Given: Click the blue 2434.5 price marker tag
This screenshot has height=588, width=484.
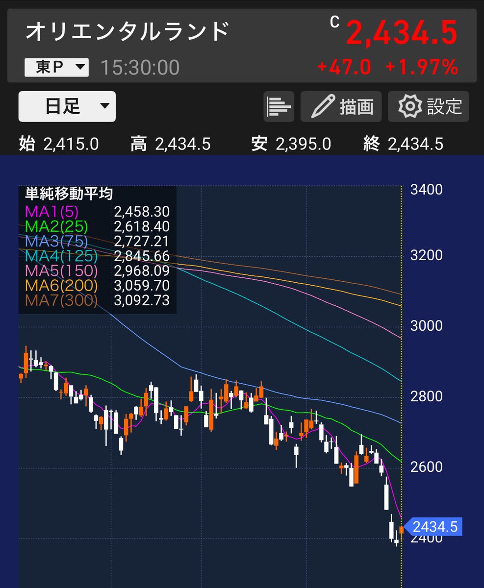Looking at the screenshot, I should pos(433,527).
